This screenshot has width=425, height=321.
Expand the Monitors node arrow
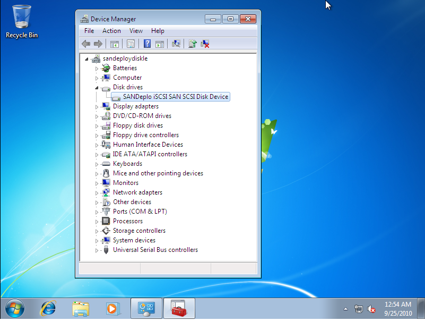[97, 183]
